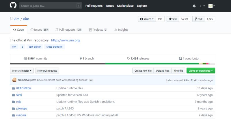This screenshot has width=231, height=119.
Task: Switch to the repository Issues 687 tab
Action: (40, 29)
